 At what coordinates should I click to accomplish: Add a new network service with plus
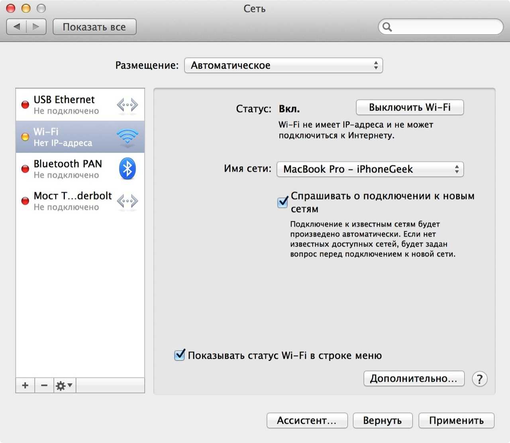click(25, 386)
